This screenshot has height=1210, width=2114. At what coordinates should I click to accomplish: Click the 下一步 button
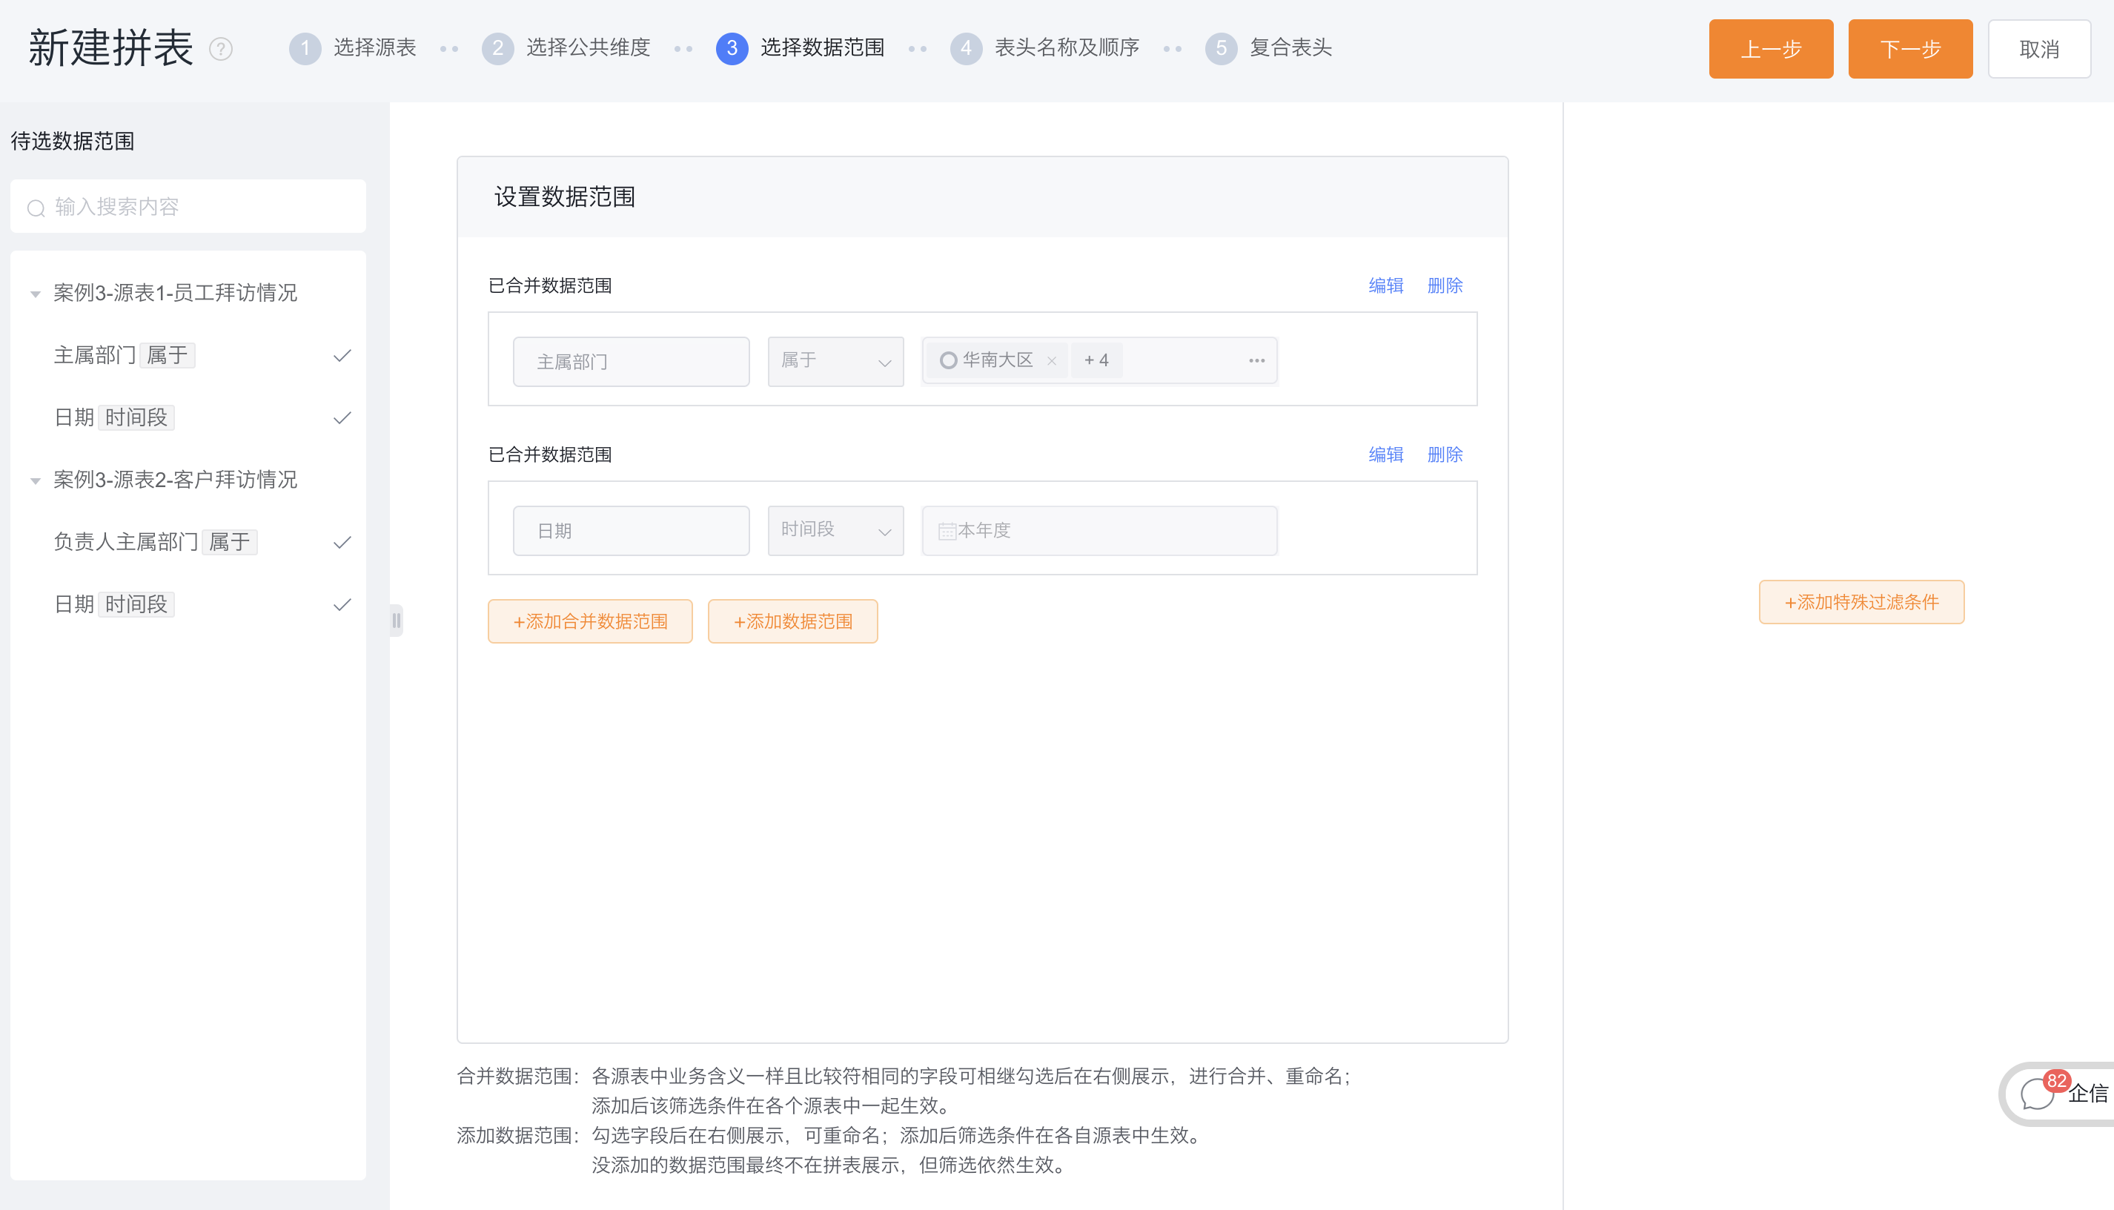[1910, 49]
